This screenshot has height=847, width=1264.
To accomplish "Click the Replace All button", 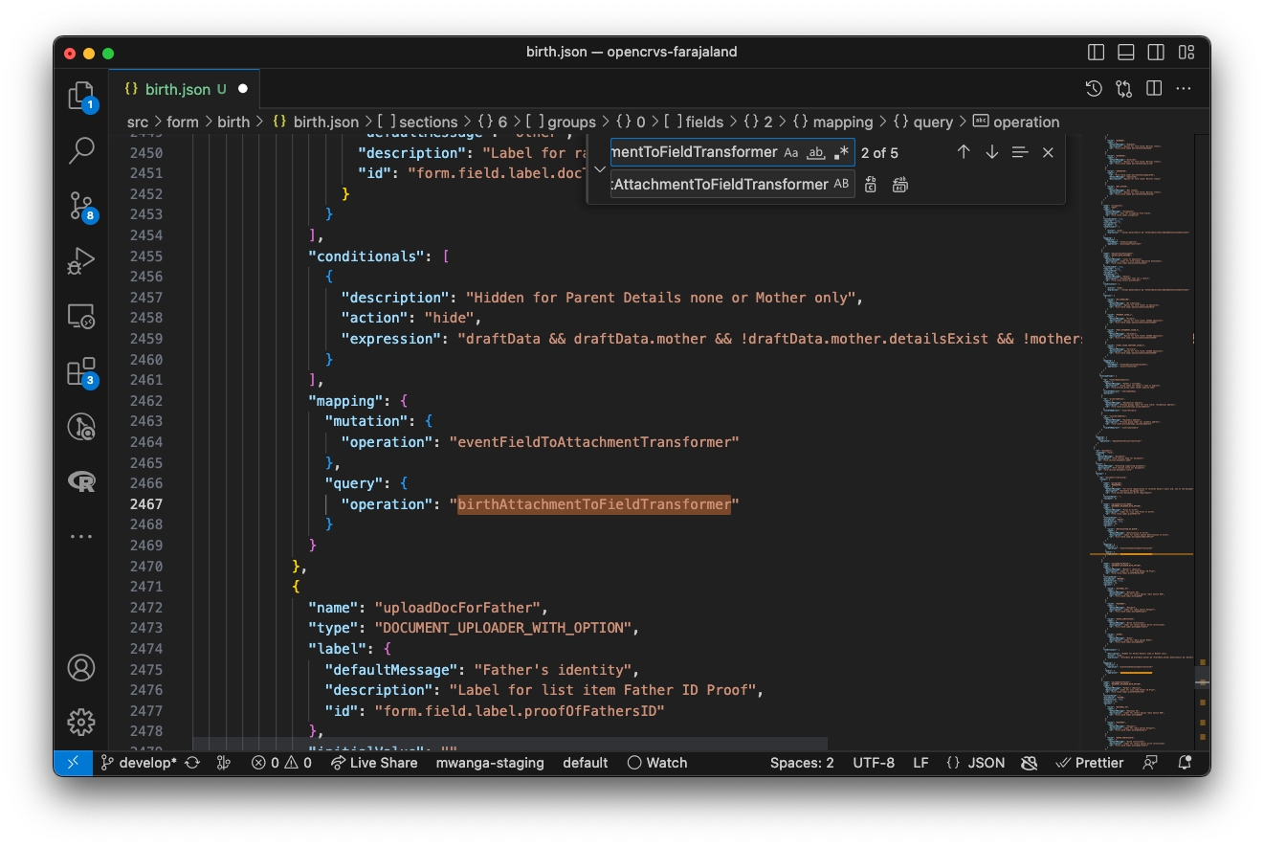I will (x=899, y=185).
